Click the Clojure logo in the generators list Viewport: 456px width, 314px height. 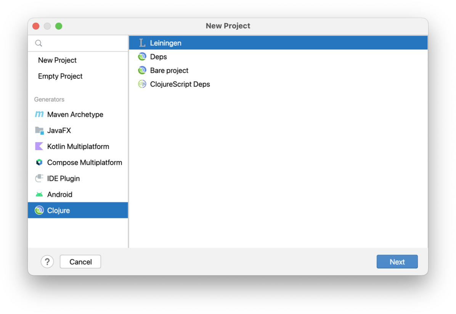click(x=39, y=210)
